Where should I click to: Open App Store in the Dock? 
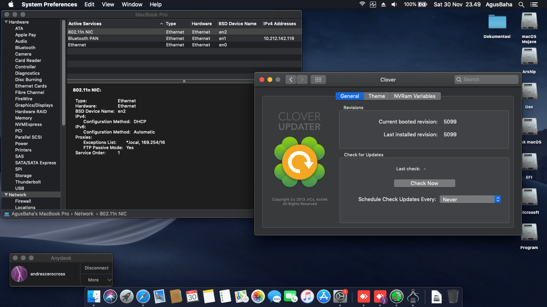pos(324,296)
